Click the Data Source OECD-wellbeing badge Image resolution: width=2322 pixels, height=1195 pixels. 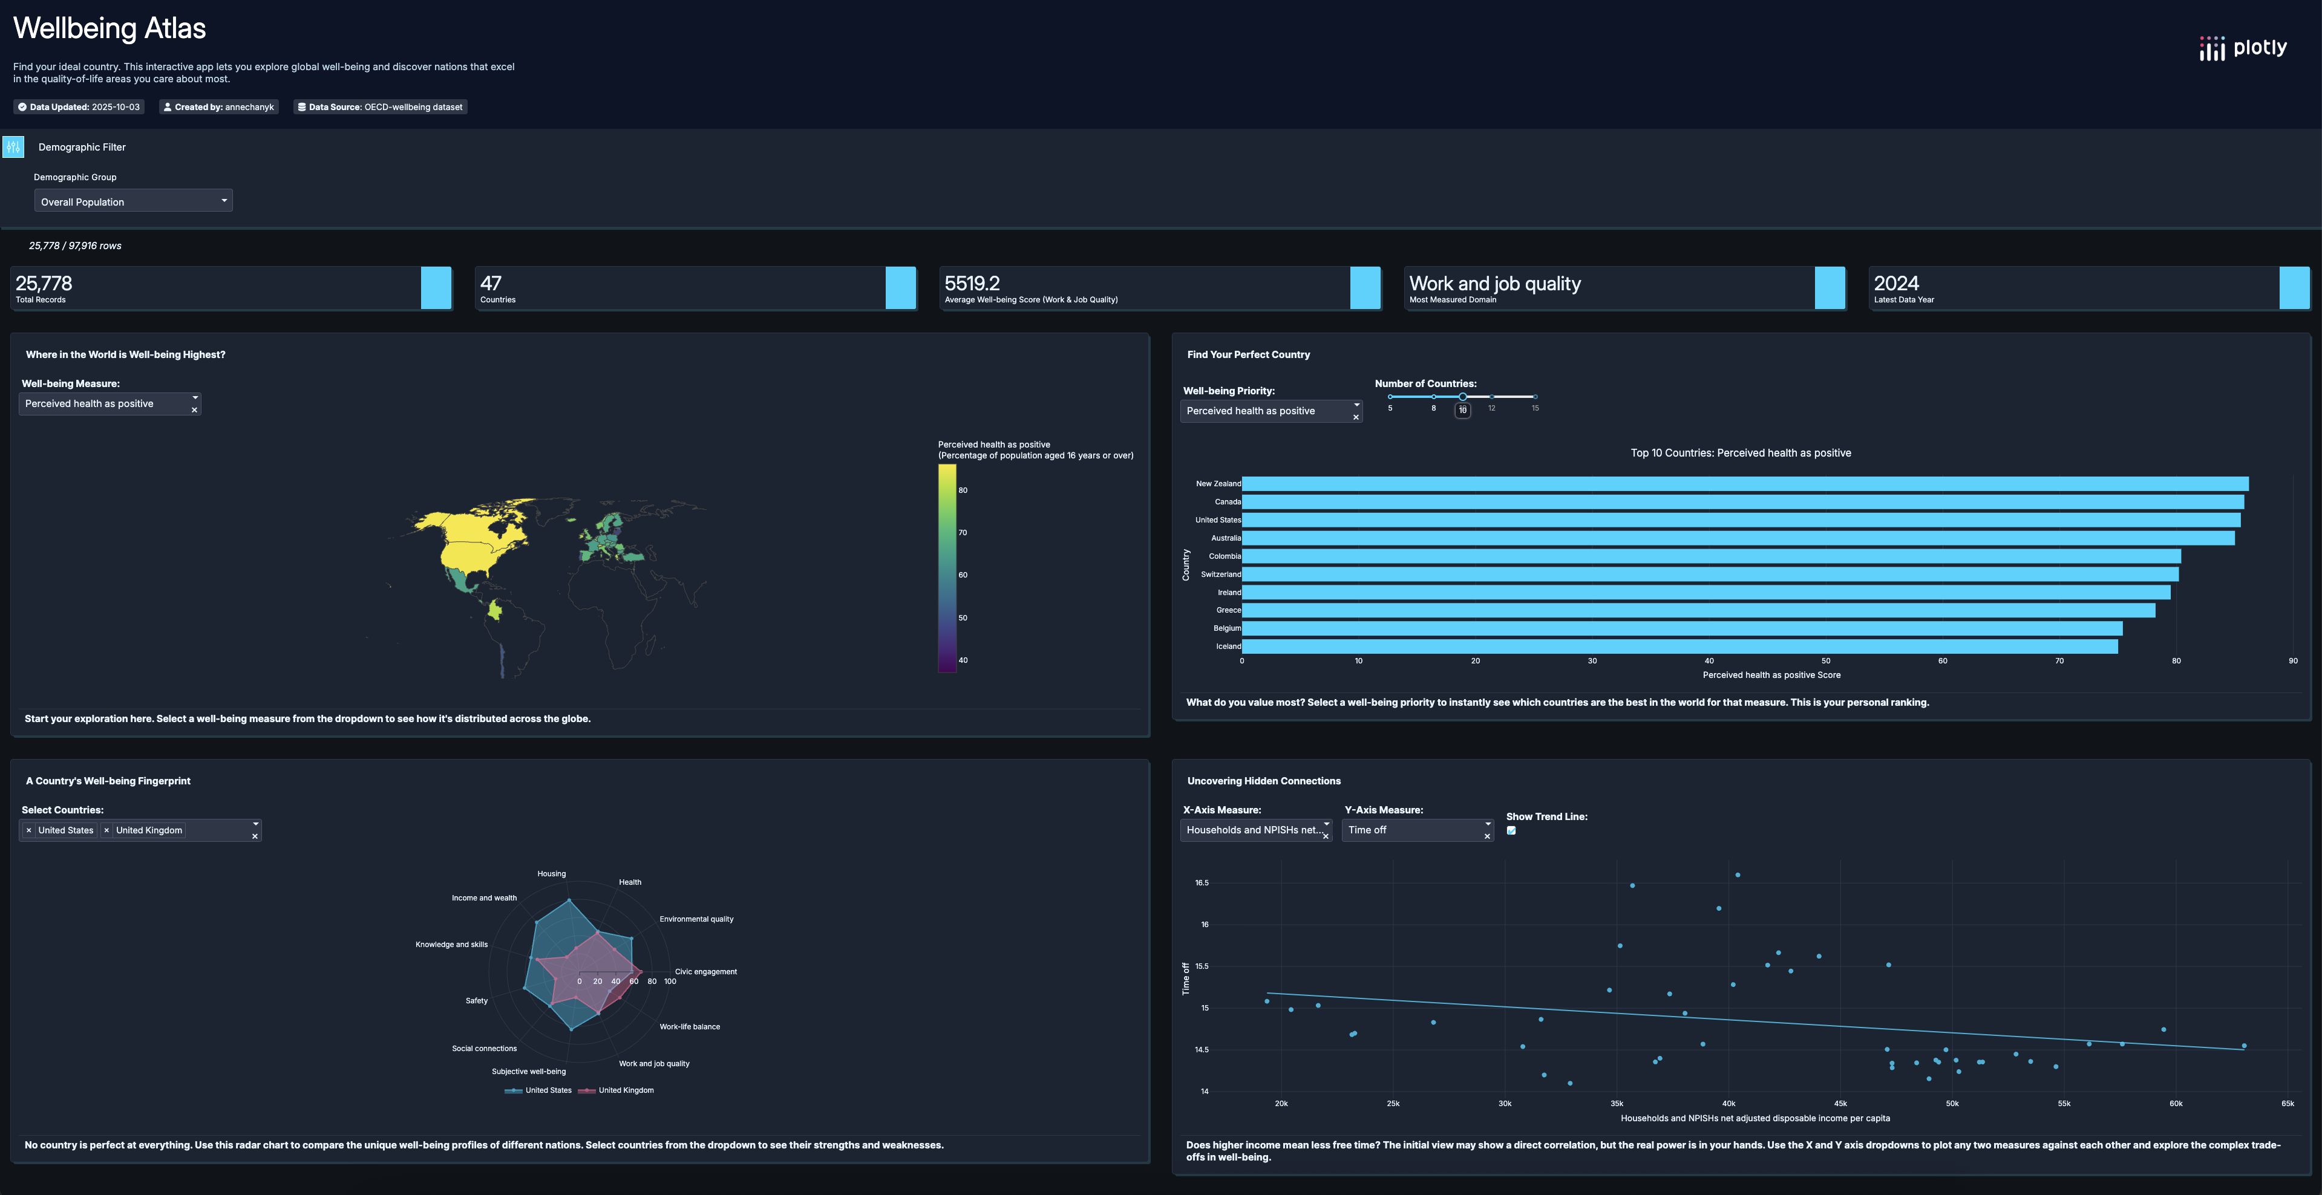[381, 107]
